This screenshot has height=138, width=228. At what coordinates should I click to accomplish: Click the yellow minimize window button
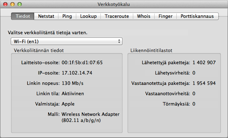(12, 4)
